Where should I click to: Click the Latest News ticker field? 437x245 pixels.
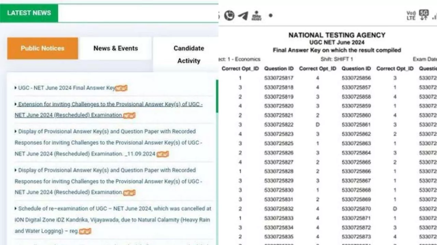tap(138, 13)
